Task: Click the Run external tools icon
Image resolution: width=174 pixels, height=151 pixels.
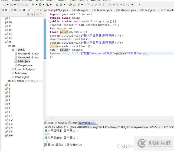Action: pyautogui.click(x=47, y=5)
